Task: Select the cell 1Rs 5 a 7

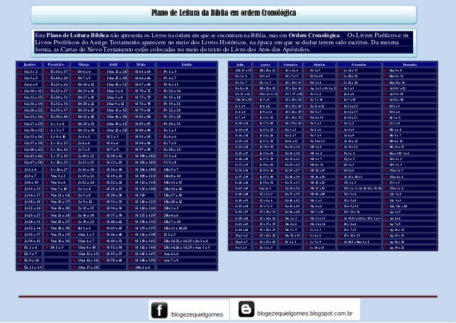Action: (187, 169)
